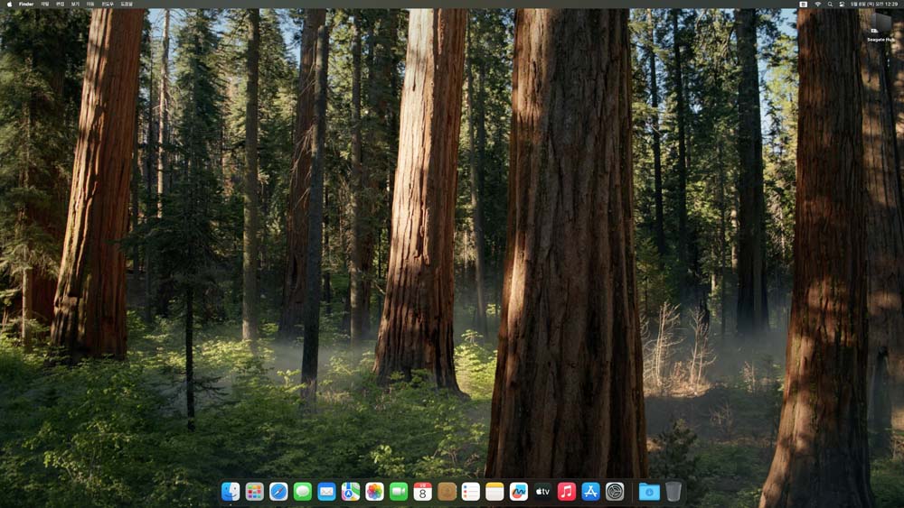The width and height of the screenshot is (904, 508).
Task: Click the date and time in the menu bar
Action: click(x=874, y=4)
